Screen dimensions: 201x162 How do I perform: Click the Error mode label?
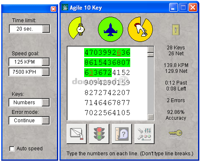pyautogui.click(x=25, y=112)
